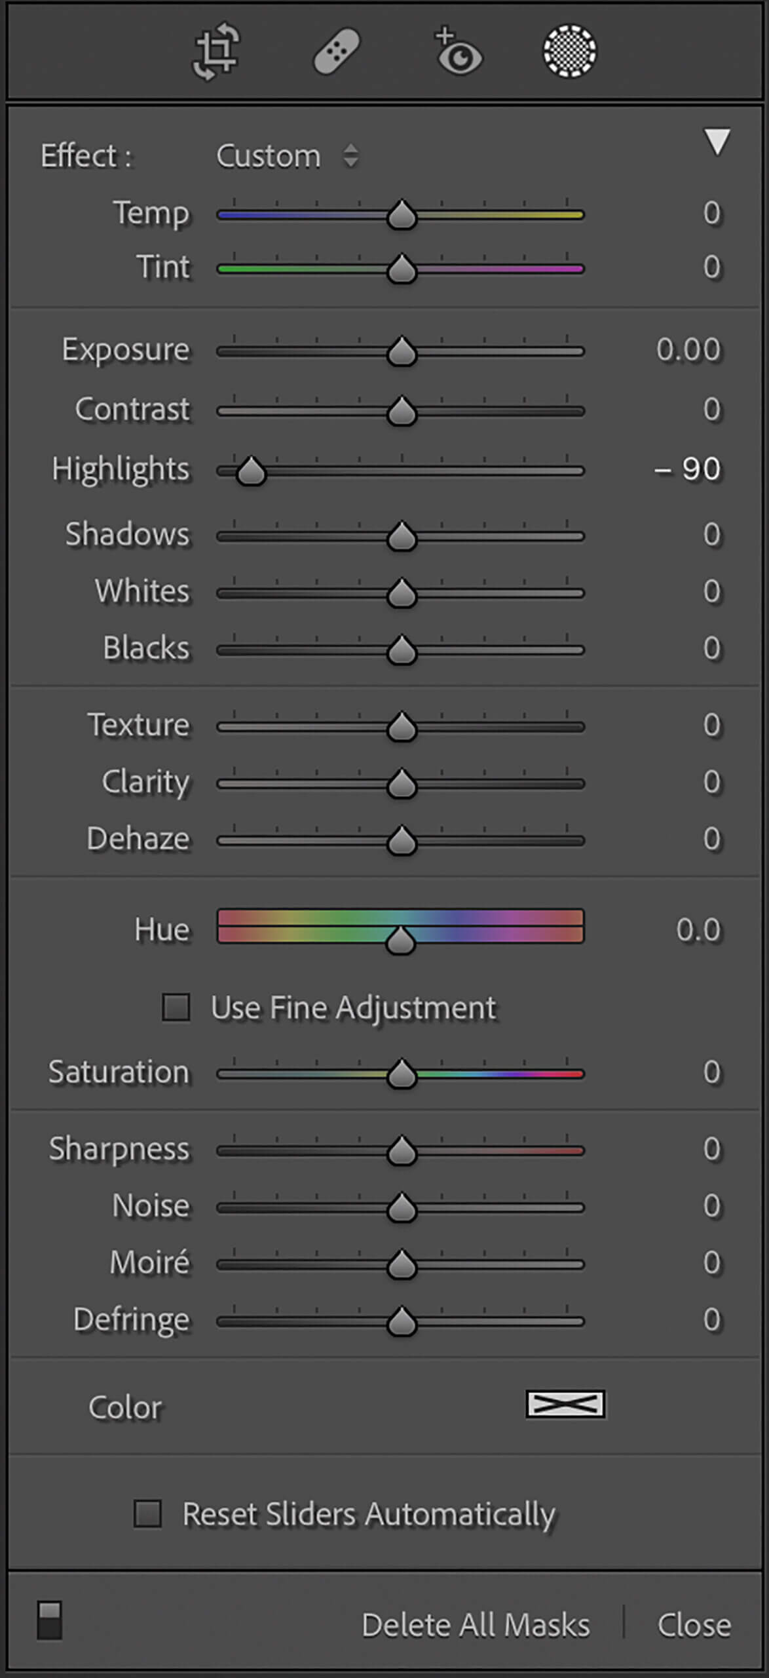Close the masking panel
The width and height of the screenshot is (769, 1678).
[x=694, y=1625]
